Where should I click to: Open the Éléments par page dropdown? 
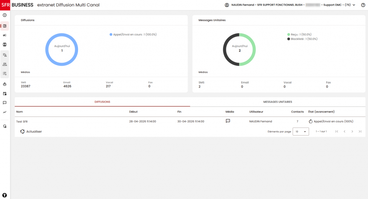click(301, 132)
